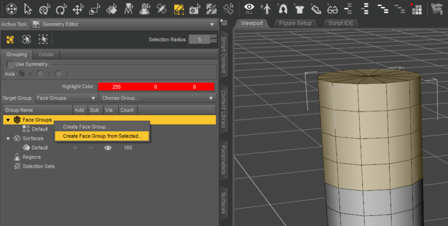Screen dimensions: 448x226
Task: Select the Grouping tab
Action: pos(17,54)
